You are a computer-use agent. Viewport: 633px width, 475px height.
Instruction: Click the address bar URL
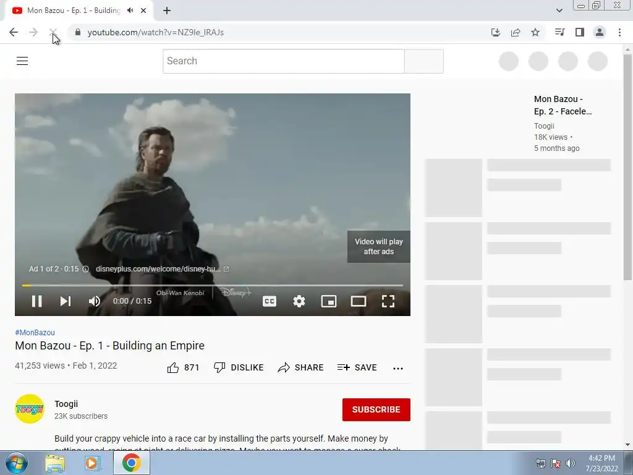click(155, 32)
